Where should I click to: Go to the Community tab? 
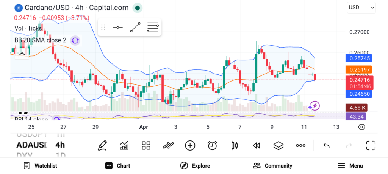[272, 166]
